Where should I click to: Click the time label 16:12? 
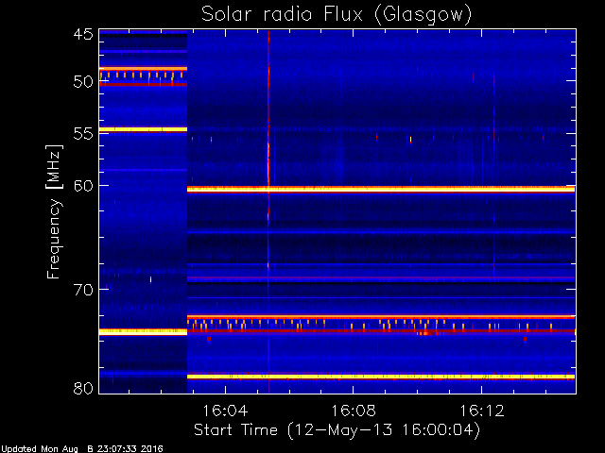[x=482, y=411]
